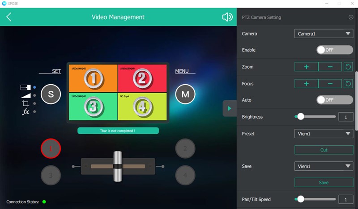Toggle the Auto focus switch

pos(334,100)
